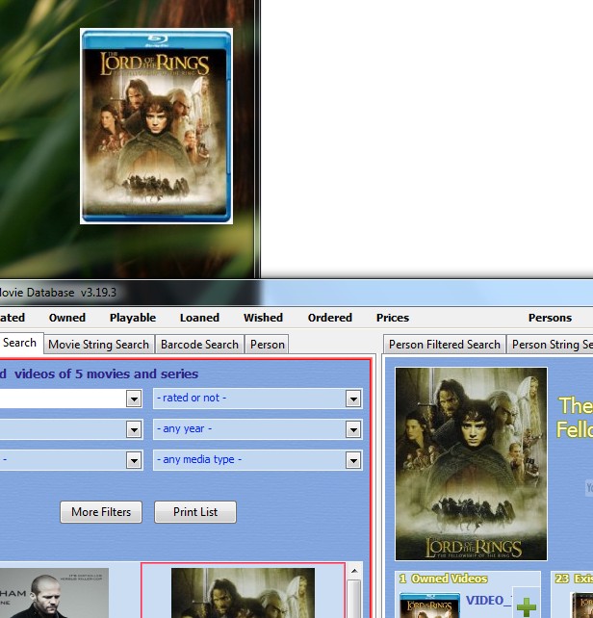The height and width of the screenshot is (618, 593).
Task: Open Person String Search tab
Action: click(x=551, y=345)
